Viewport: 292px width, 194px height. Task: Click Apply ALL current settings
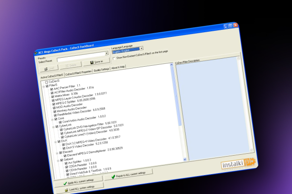(79, 182)
